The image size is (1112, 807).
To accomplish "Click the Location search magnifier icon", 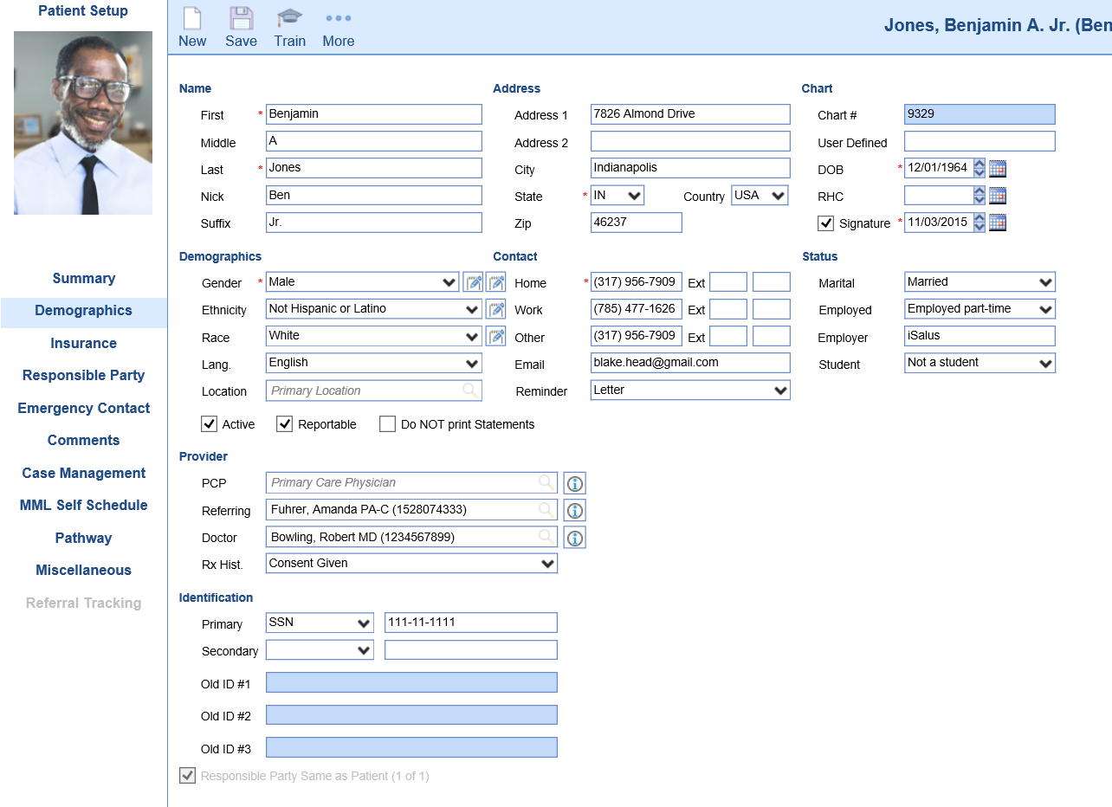I will pos(470,391).
